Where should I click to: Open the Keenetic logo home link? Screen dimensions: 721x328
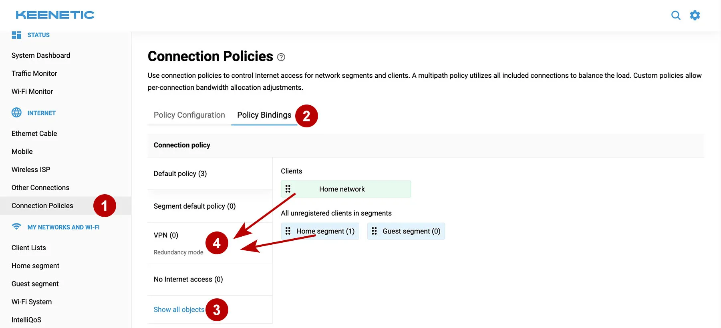click(55, 15)
